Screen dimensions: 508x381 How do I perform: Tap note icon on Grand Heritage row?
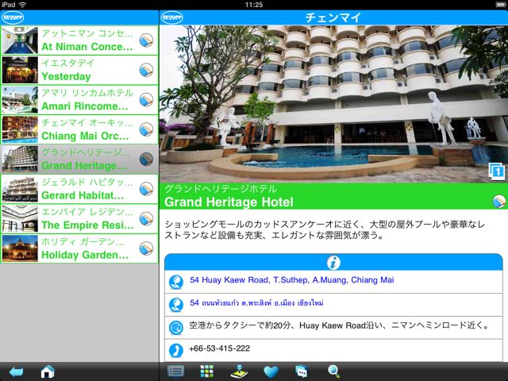point(146,159)
